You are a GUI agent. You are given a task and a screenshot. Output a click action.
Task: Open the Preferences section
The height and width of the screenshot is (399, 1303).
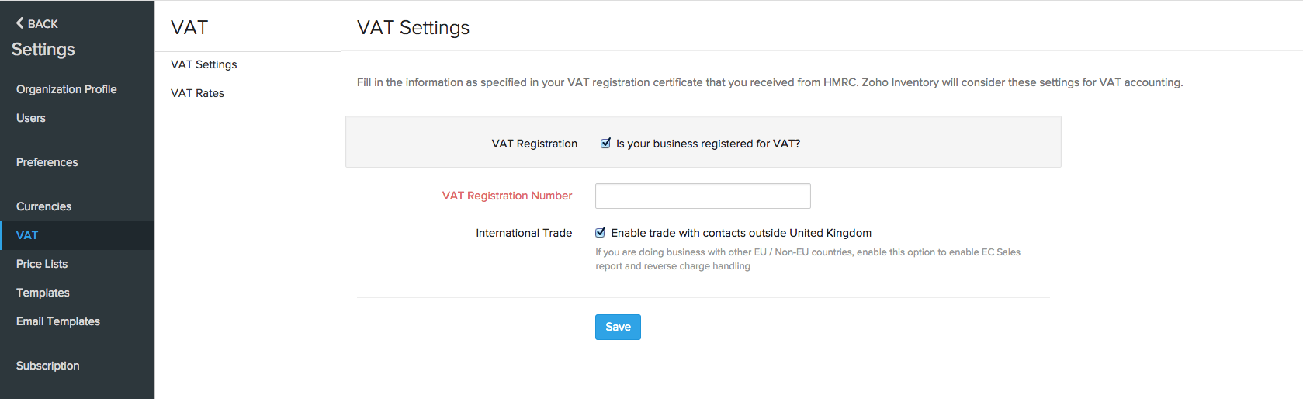tap(47, 162)
